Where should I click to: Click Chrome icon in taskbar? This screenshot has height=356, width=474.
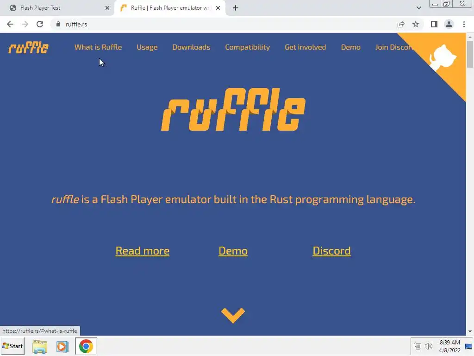pyautogui.click(x=86, y=346)
